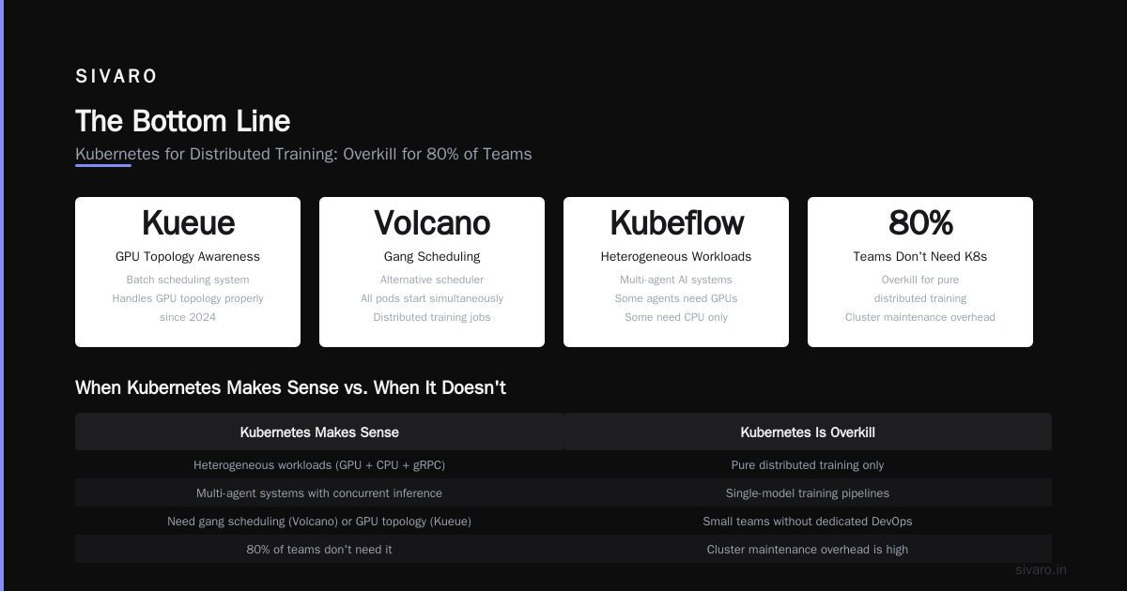This screenshot has width=1127, height=591.
Task: Click Small teams without dedicated DevOps cell
Action: (x=808, y=521)
